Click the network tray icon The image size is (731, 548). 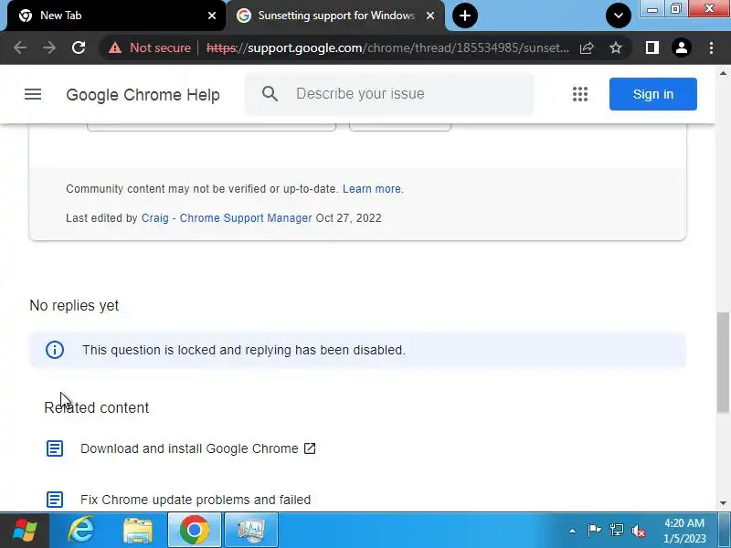click(x=616, y=531)
